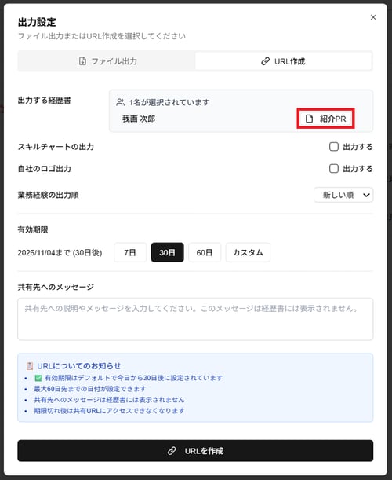Viewport: 392px width, 480px height.
Task: Enable 自社のロゴ出力 checkbox
Action: click(x=334, y=169)
